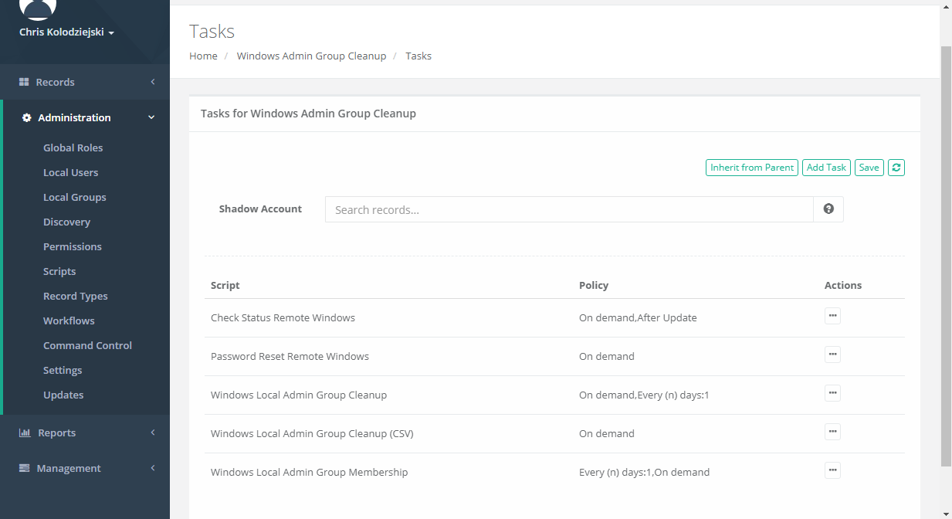Select Record Types from the sidebar
The height and width of the screenshot is (519, 952).
pyautogui.click(x=75, y=296)
